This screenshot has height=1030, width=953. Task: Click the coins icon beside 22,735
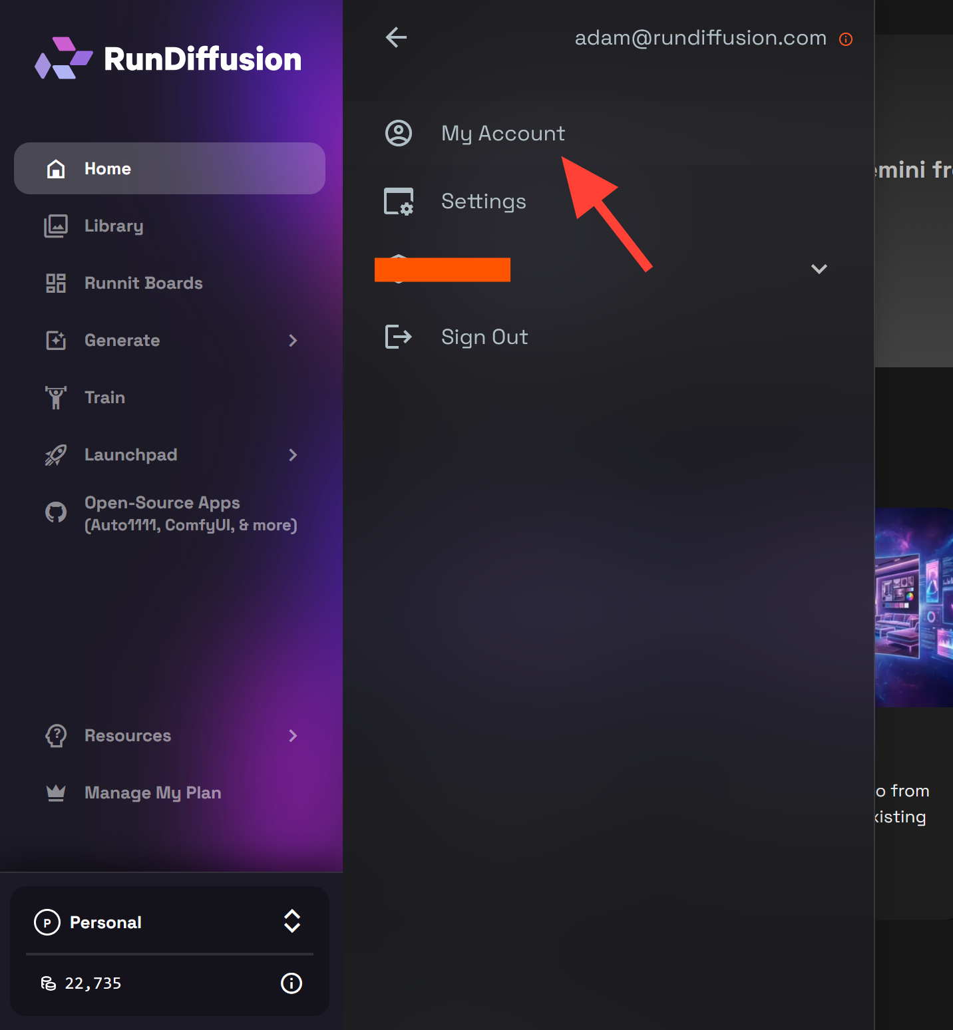point(49,983)
